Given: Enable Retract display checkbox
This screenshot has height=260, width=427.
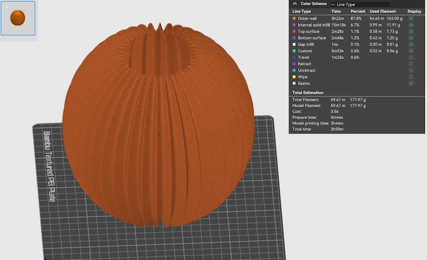Looking at the screenshot, I should (x=411, y=64).
